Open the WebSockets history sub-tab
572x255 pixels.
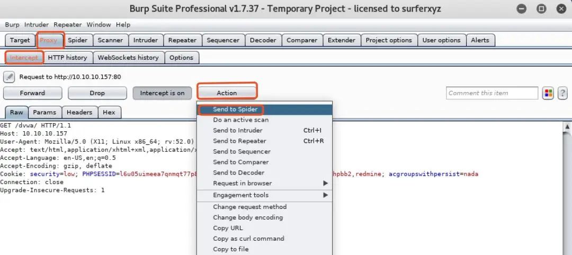[x=128, y=58]
